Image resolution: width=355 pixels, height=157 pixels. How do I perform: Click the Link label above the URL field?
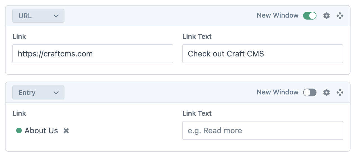click(x=19, y=37)
